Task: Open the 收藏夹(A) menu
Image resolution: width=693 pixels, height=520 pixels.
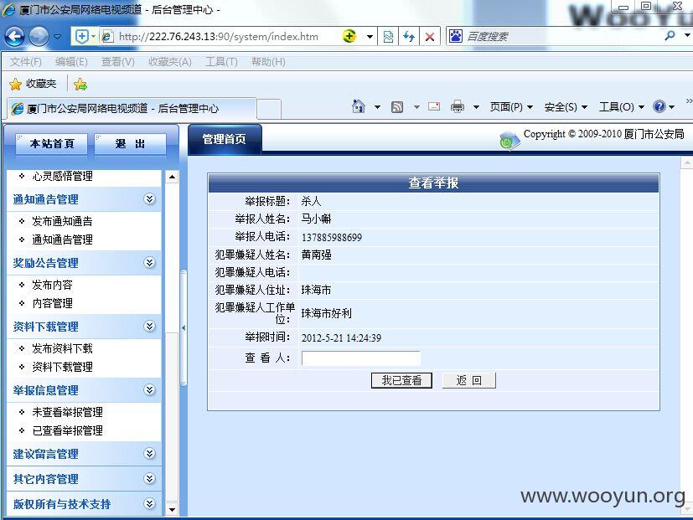Action: click(170, 62)
